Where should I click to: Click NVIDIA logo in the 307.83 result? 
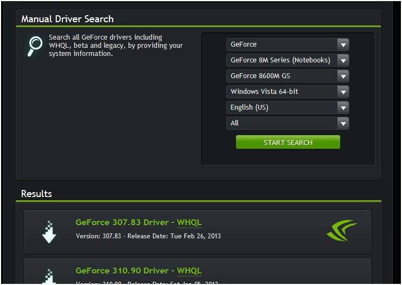click(x=341, y=230)
